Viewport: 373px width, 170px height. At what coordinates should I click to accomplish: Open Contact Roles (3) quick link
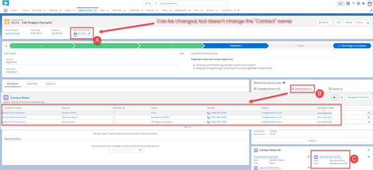tap(303, 89)
